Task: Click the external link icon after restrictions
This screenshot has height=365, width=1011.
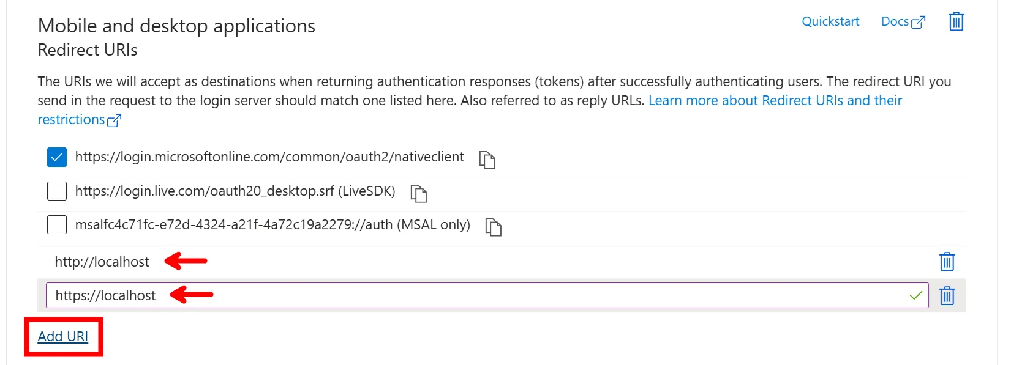Action: point(115,120)
